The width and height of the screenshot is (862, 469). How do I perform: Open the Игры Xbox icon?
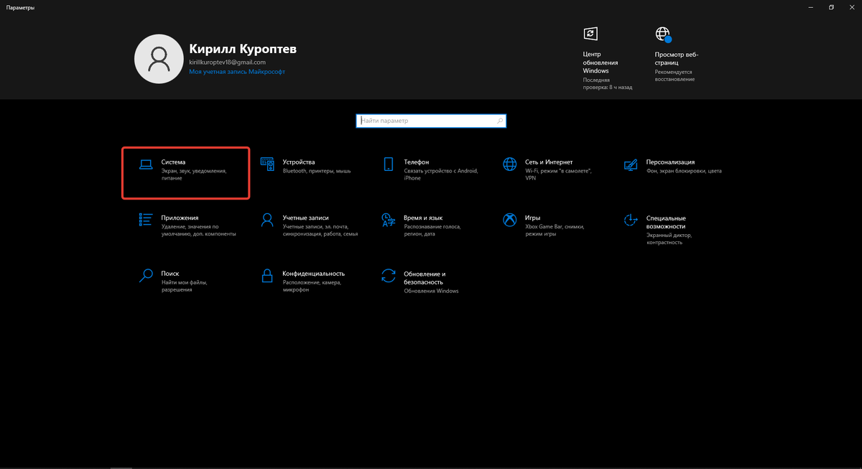click(510, 220)
